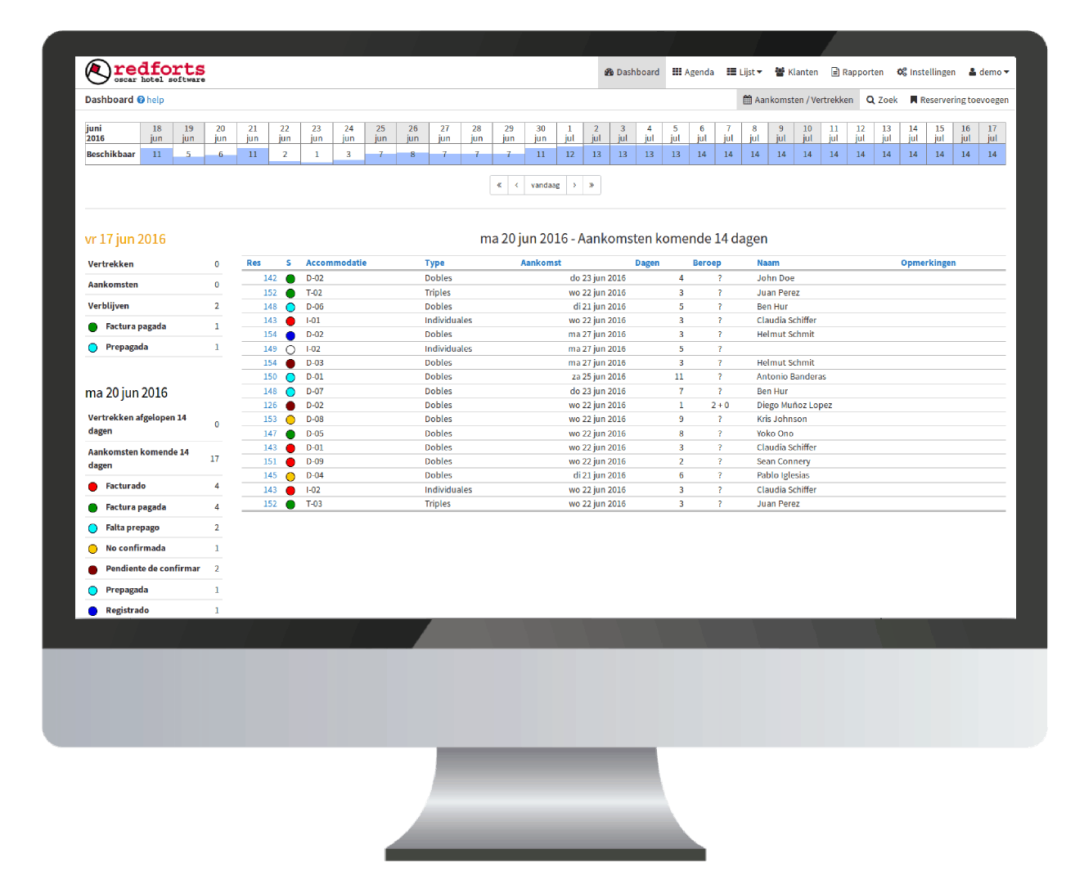Click availability cell showing 5 for 19 jun
Viewport: 1084px width, 885px height.
[188, 155]
